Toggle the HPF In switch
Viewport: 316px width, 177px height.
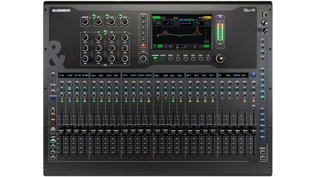94,16
